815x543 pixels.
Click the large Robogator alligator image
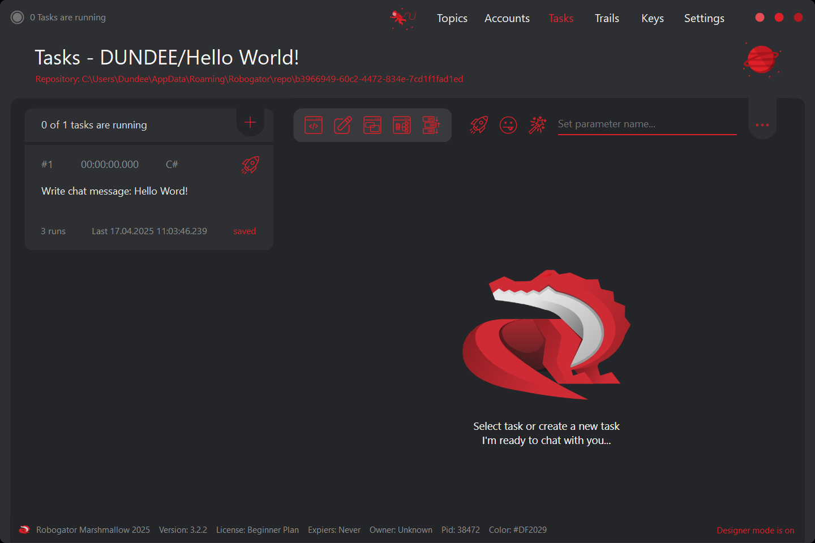click(x=546, y=334)
